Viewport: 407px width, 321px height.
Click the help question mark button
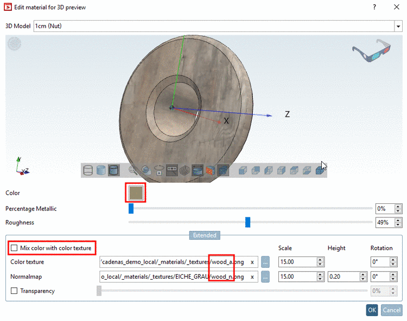pos(374,7)
